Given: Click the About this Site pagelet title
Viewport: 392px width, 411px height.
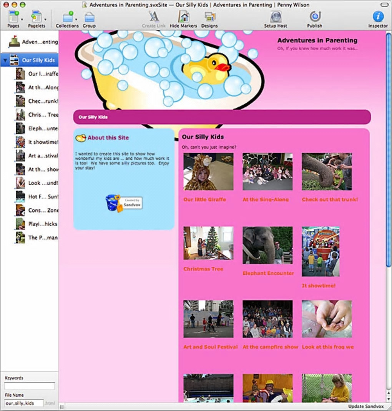Looking at the screenshot, I should pos(108,138).
